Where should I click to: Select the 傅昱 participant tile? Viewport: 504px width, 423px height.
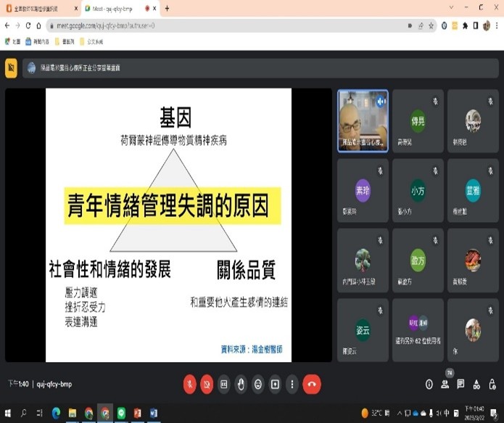point(418,120)
